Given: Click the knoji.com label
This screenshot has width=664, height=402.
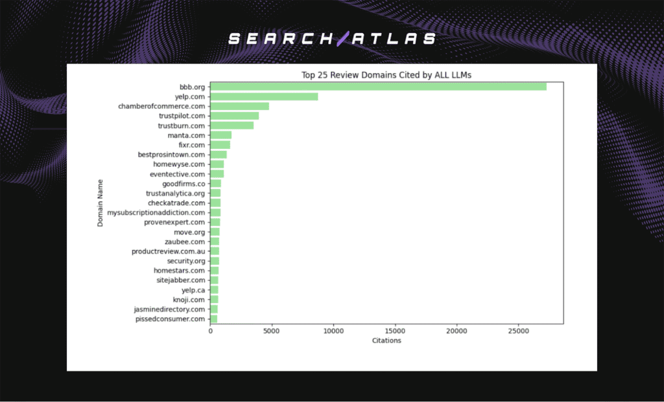Looking at the screenshot, I should coord(190,299).
